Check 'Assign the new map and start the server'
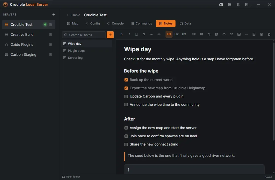Viewport: 275px width, 180px height. point(126,128)
